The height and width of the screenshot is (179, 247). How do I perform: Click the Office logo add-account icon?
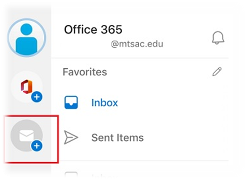point(27,87)
